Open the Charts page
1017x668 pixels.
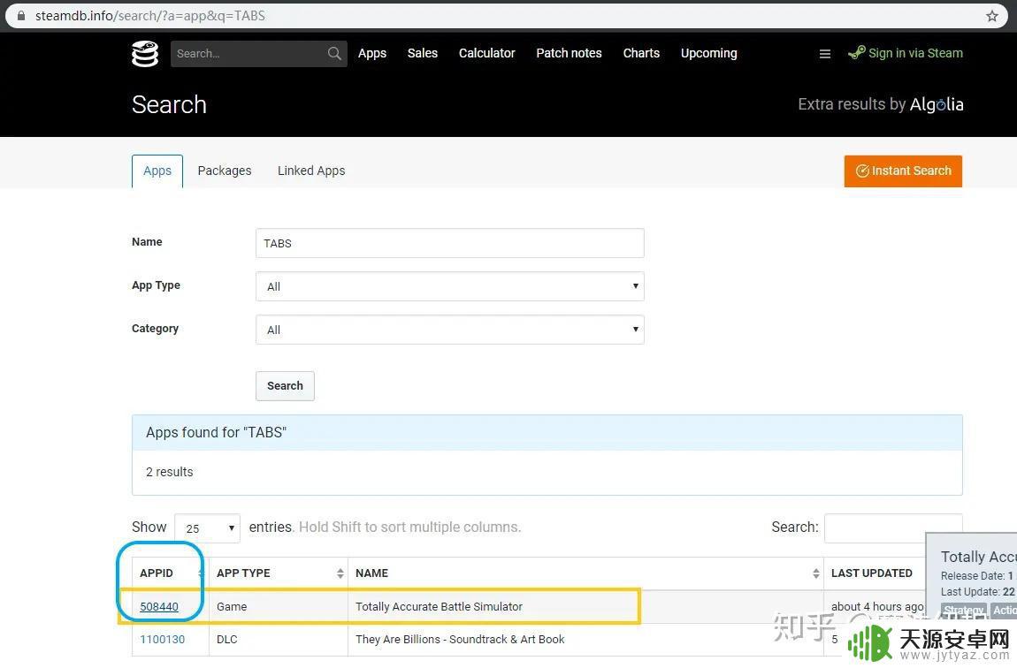pyautogui.click(x=641, y=54)
